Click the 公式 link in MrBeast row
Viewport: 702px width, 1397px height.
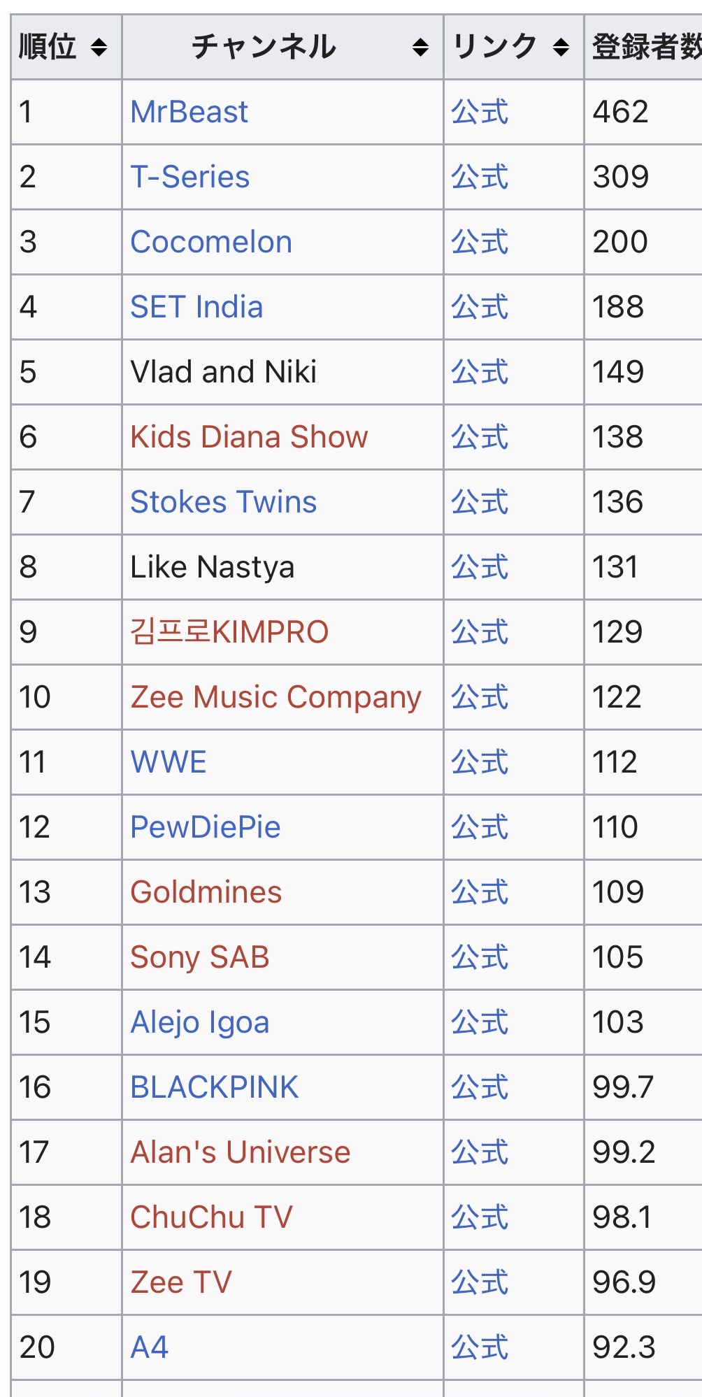tap(480, 112)
